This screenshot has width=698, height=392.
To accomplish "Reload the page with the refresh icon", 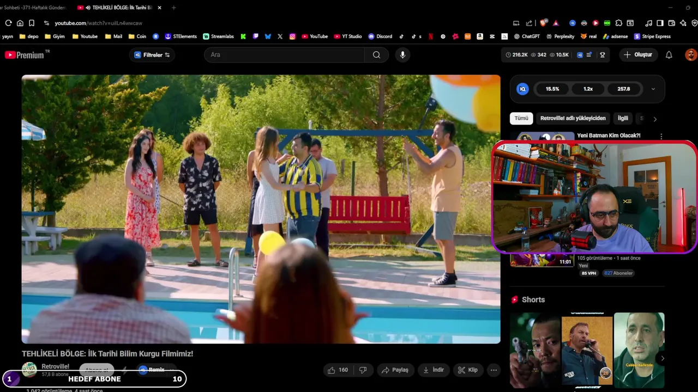I will (x=8, y=23).
